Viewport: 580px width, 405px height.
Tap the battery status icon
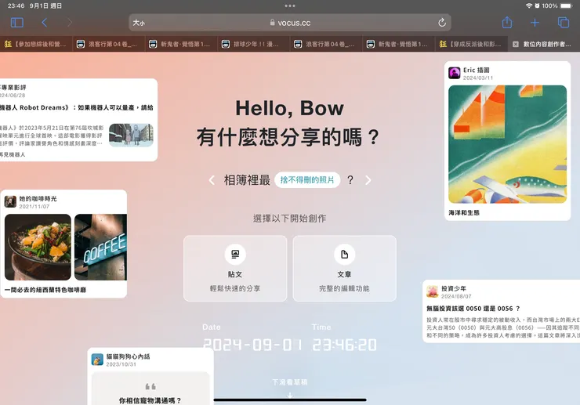point(567,5)
